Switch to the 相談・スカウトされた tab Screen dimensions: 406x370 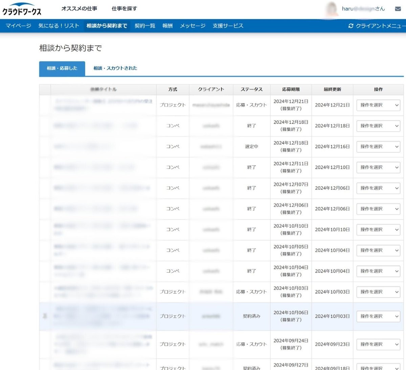tap(115, 69)
